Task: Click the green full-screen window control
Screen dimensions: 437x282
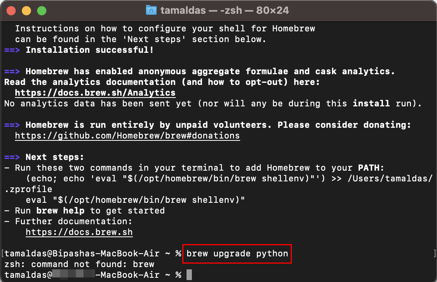Action: pyautogui.click(x=42, y=10)
